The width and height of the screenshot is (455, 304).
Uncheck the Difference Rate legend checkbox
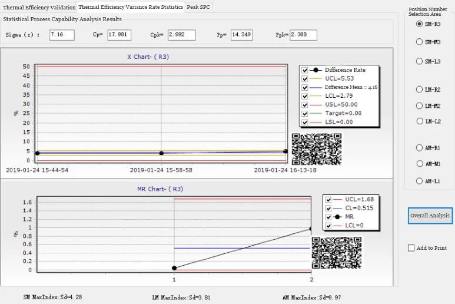(x=305, y=70)
